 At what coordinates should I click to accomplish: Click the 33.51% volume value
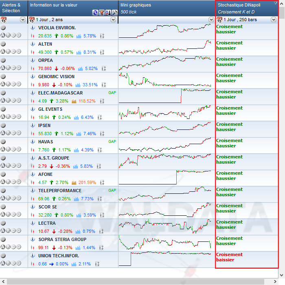pyautogui.click(x=90, y=85)
